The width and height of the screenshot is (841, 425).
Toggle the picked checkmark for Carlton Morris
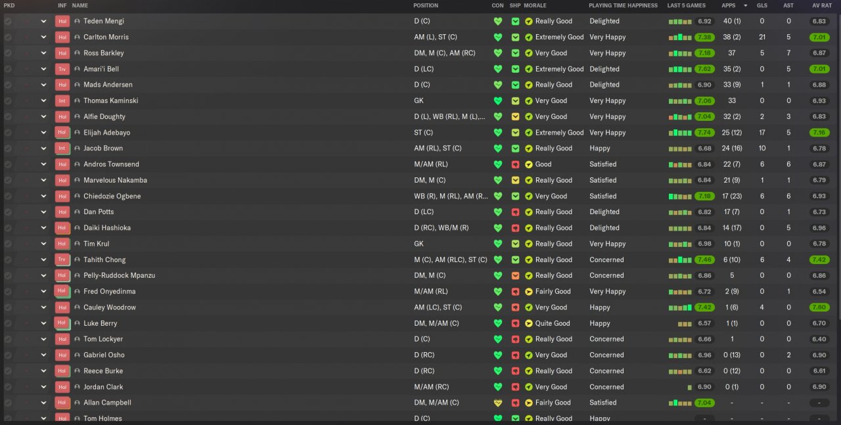pos(8,37)
